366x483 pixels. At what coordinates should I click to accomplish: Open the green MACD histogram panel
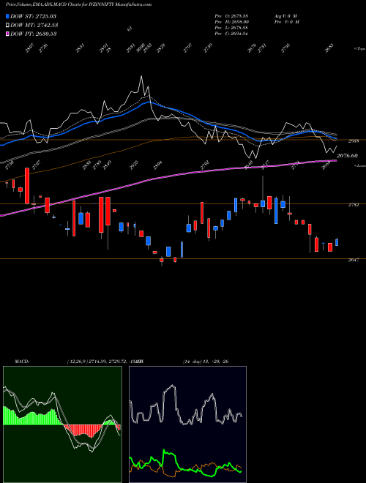coord(62,424)
